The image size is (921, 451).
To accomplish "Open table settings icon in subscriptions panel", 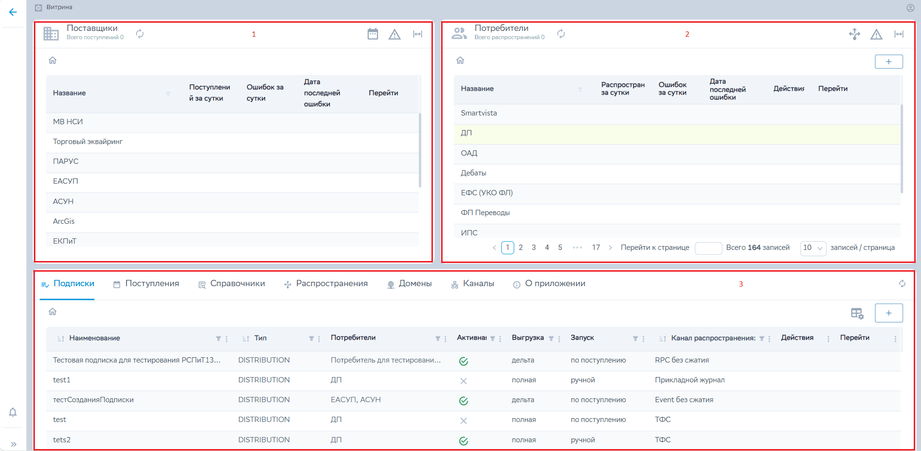I will point(857,313).
